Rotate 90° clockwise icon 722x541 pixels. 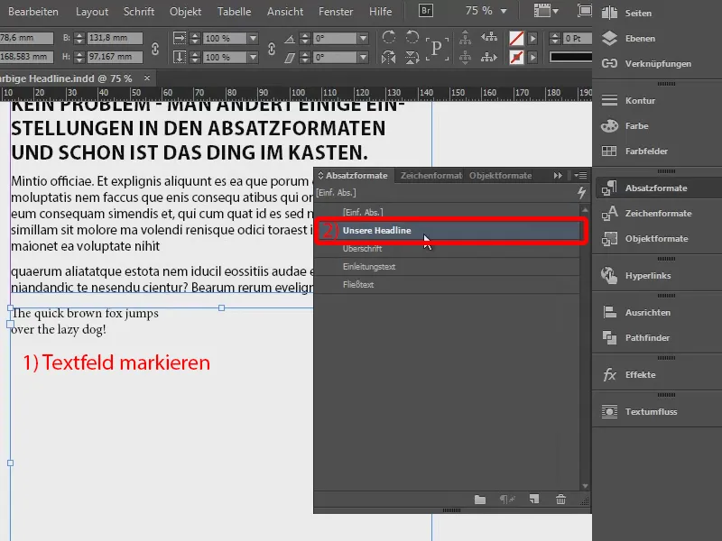click(x=389, y=37)
